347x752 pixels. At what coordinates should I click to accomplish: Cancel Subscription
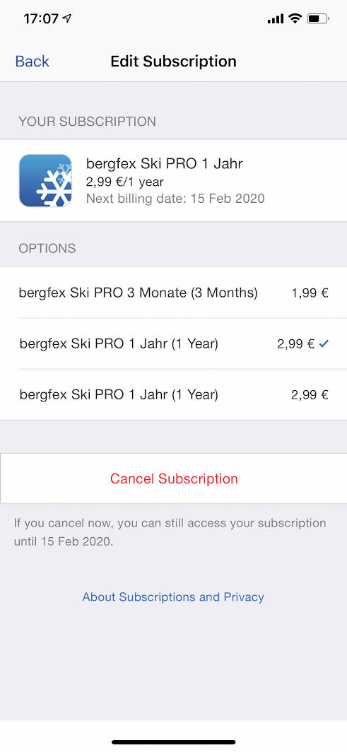174,478
